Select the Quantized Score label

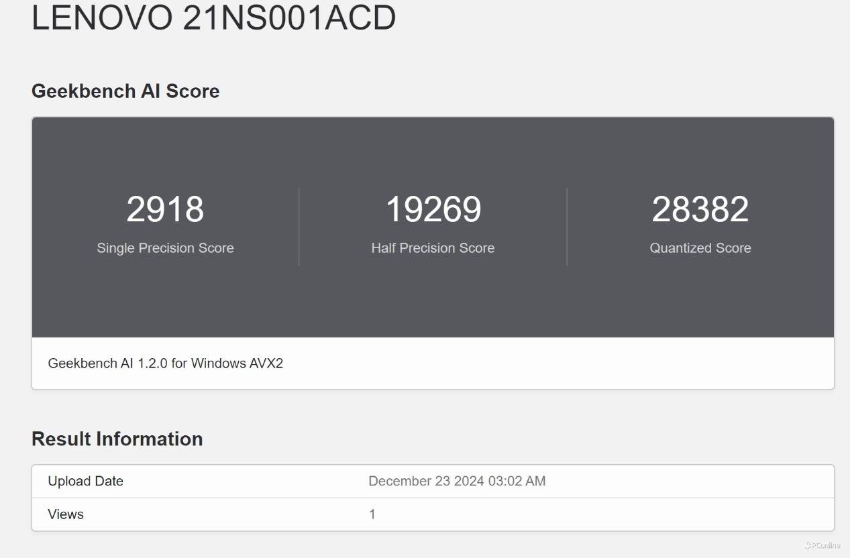coord(700,248)
